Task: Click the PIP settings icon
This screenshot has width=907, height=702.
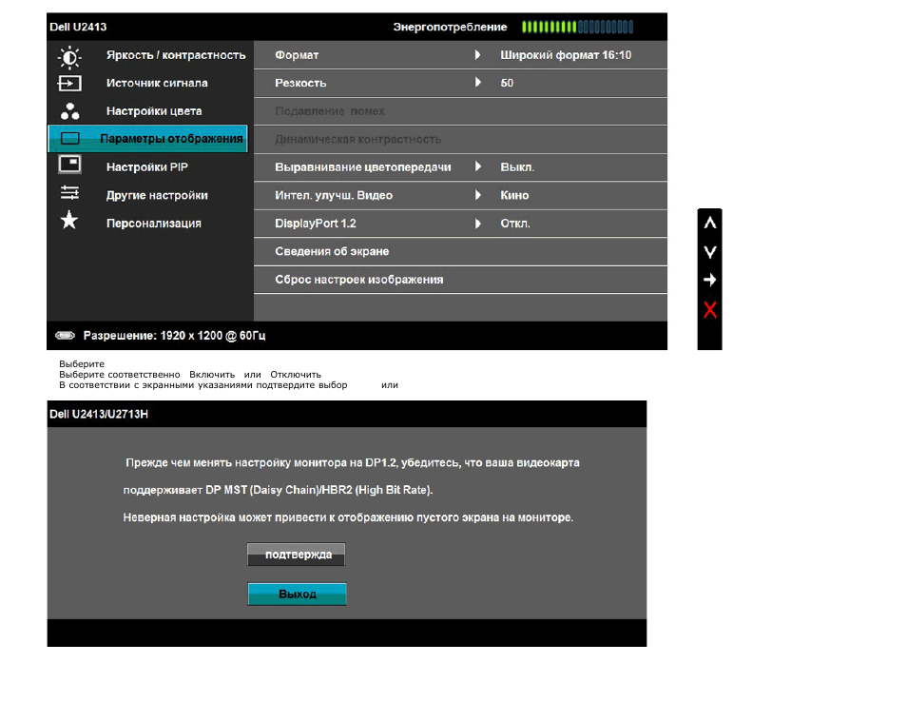Action: click(x=69, y=166)
